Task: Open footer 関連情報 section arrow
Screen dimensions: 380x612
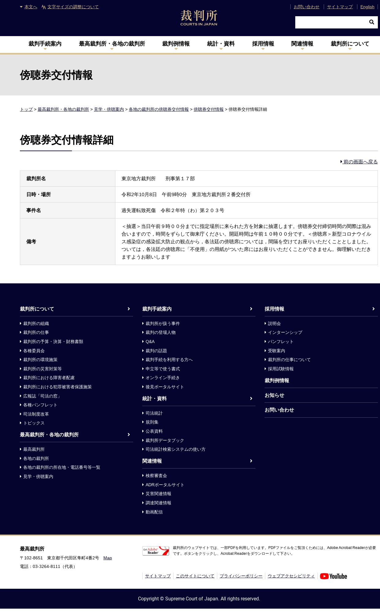Action: click(x=251, y=461)
